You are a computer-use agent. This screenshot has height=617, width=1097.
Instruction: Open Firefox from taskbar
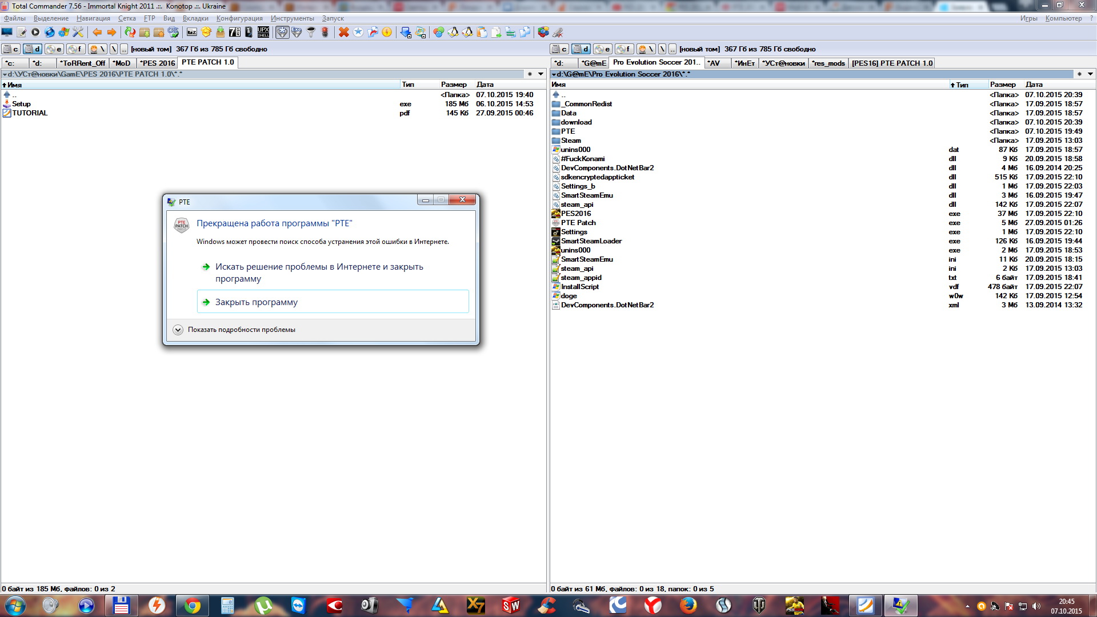click(x=688, y=606)
